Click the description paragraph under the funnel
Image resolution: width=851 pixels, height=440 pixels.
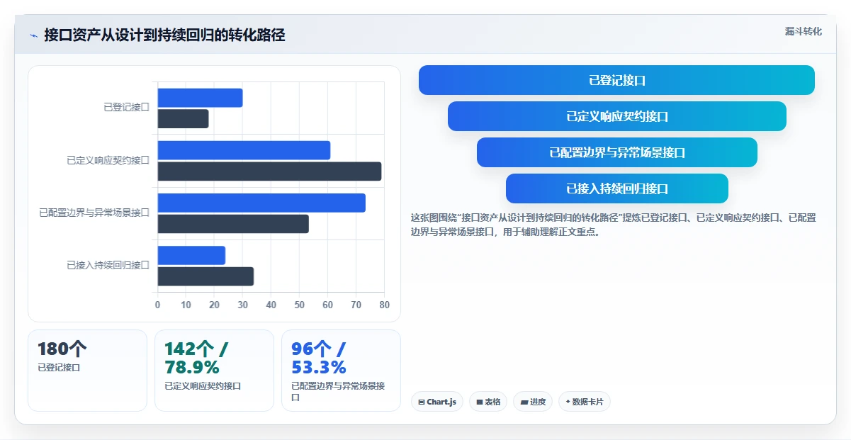point(614,225)
